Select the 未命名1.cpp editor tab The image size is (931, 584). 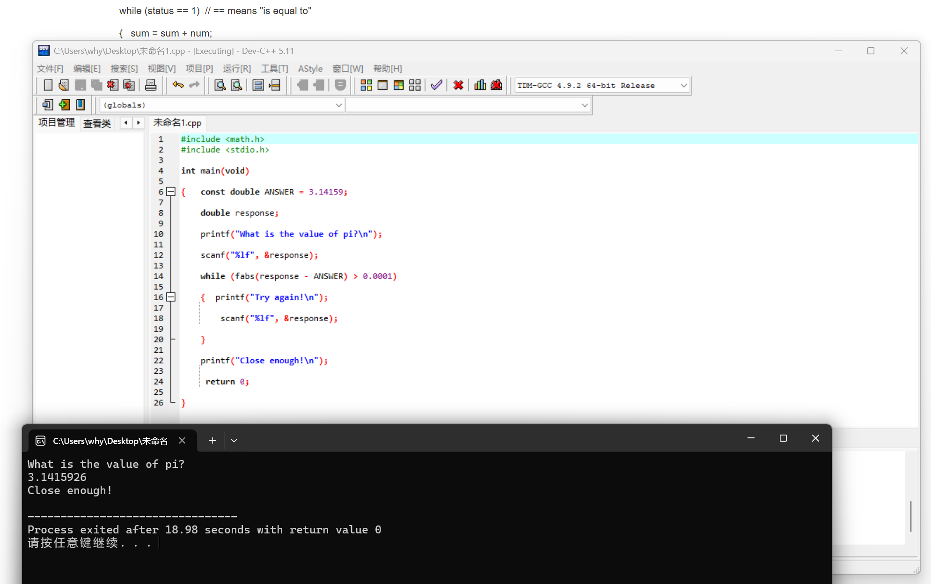pyautogui.click(x=177, y=123)
